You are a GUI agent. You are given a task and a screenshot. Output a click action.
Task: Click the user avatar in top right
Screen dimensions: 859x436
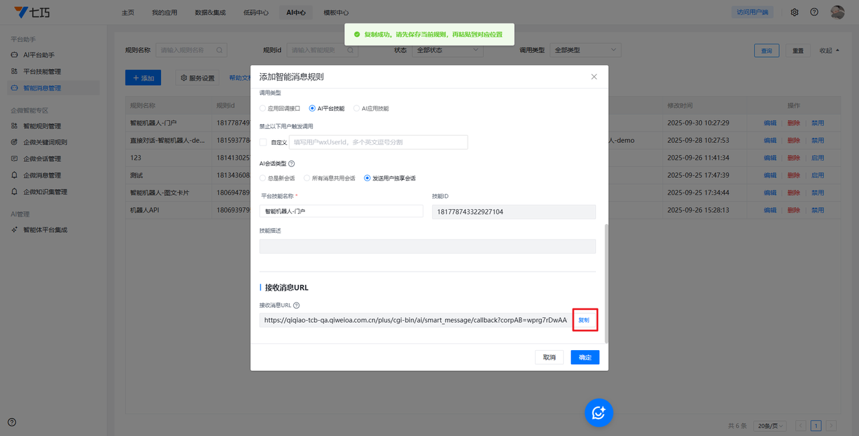click(838, 12)
